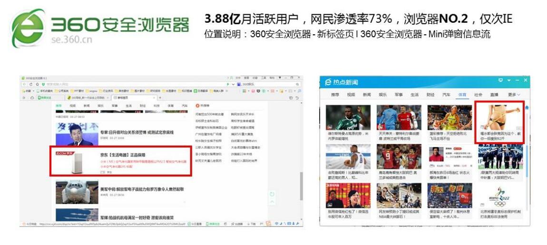The width and height of the screenshot is (547, 245).
Task: Open the weight-loss ad thumbnail with measuring tape
Action: coord(500,117)
